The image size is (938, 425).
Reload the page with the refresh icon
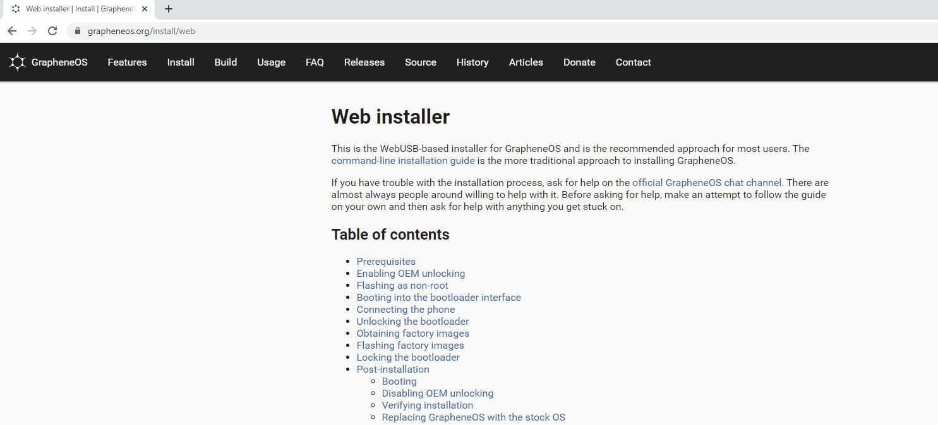click(x=52, y=31)
